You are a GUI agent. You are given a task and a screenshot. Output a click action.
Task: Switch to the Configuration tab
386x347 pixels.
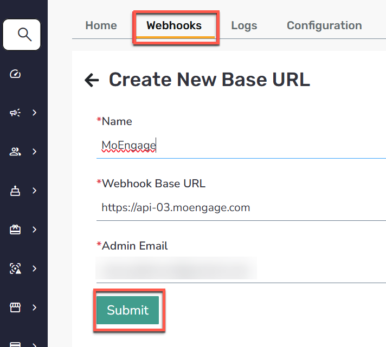point(324,25)
